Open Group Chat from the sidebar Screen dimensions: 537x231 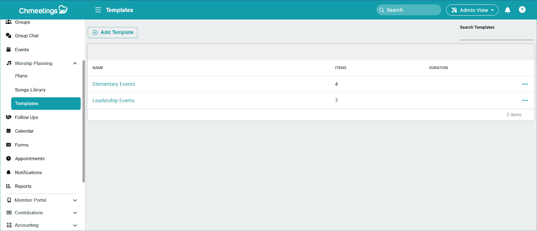click(x=27, y=36)
